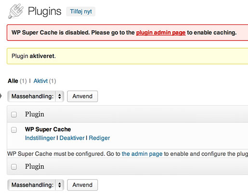
Task: Show the Alle plugins filter
Action: [13, 81]
